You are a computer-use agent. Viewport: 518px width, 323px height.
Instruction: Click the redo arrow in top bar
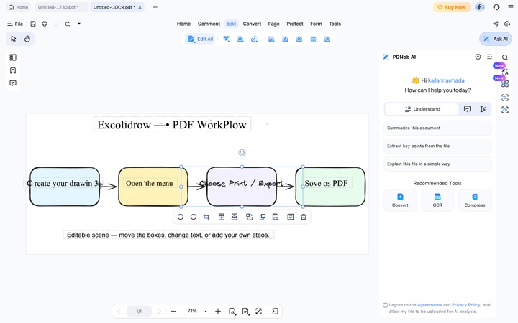coord(68,24)
